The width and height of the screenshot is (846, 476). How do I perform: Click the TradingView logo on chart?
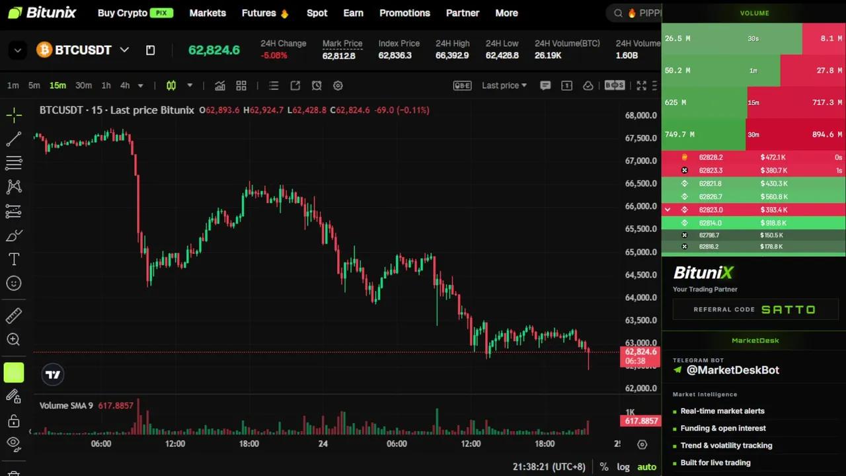pyautogui.click(x=53, y=375)
